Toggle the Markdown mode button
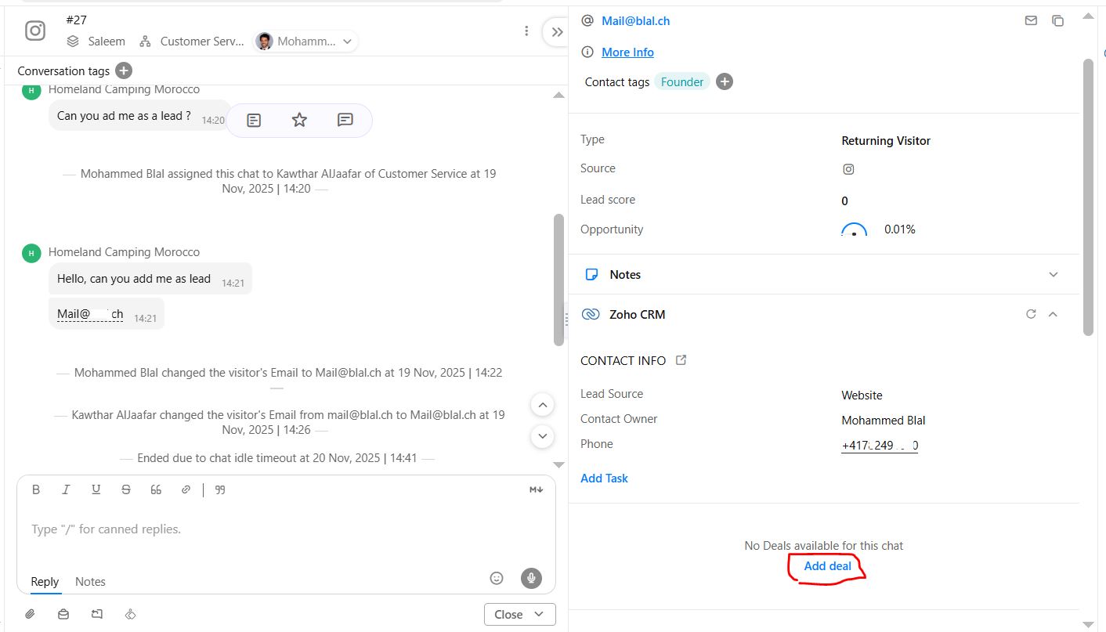 [x=537, y=489]
